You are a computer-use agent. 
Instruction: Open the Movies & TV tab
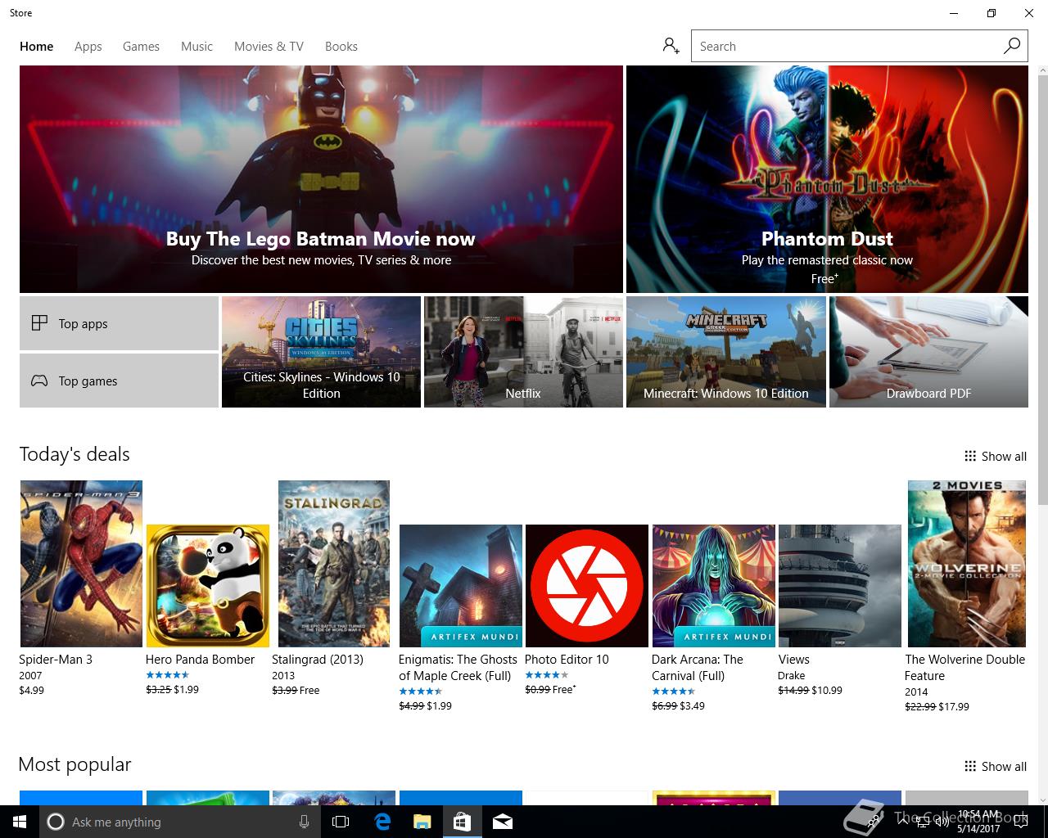(269, 47)
